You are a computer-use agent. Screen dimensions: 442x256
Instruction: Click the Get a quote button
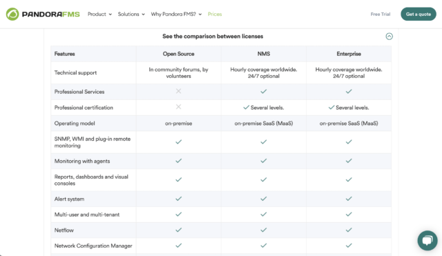tap(419, 14)
